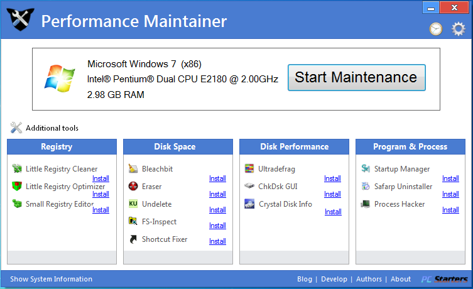
Task: Click the Crystal Disk Info label
Action: click(285, 204)
